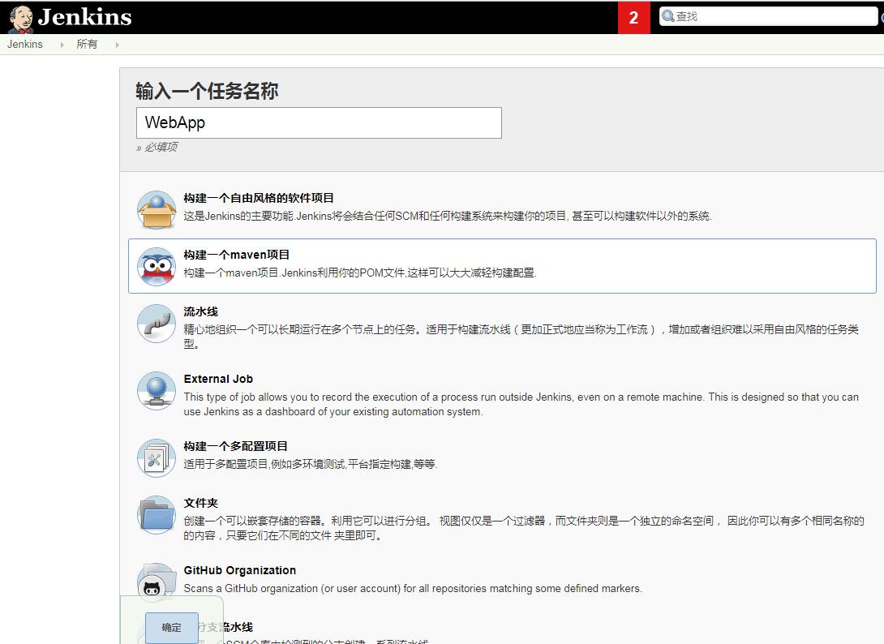Click the maven project owl icon
The image size is (884, 644).
[156, 267]
